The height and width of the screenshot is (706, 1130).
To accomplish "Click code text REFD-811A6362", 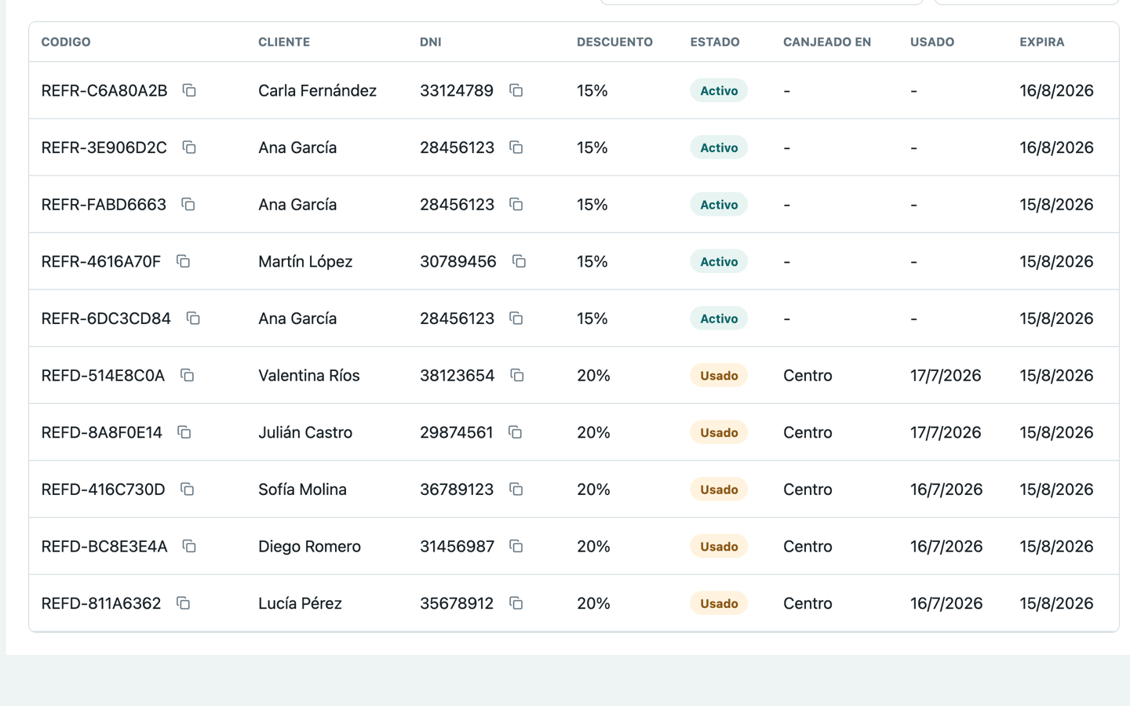I will point(101,603).
